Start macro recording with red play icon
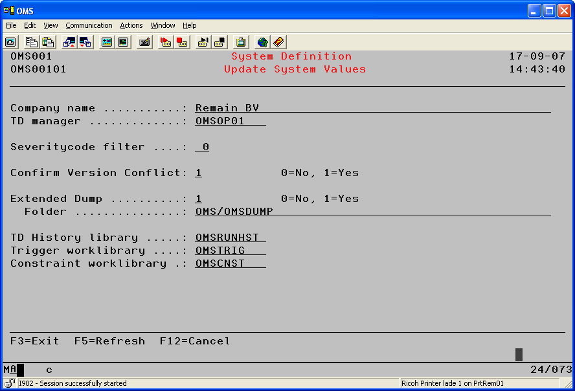 (166, 42)
